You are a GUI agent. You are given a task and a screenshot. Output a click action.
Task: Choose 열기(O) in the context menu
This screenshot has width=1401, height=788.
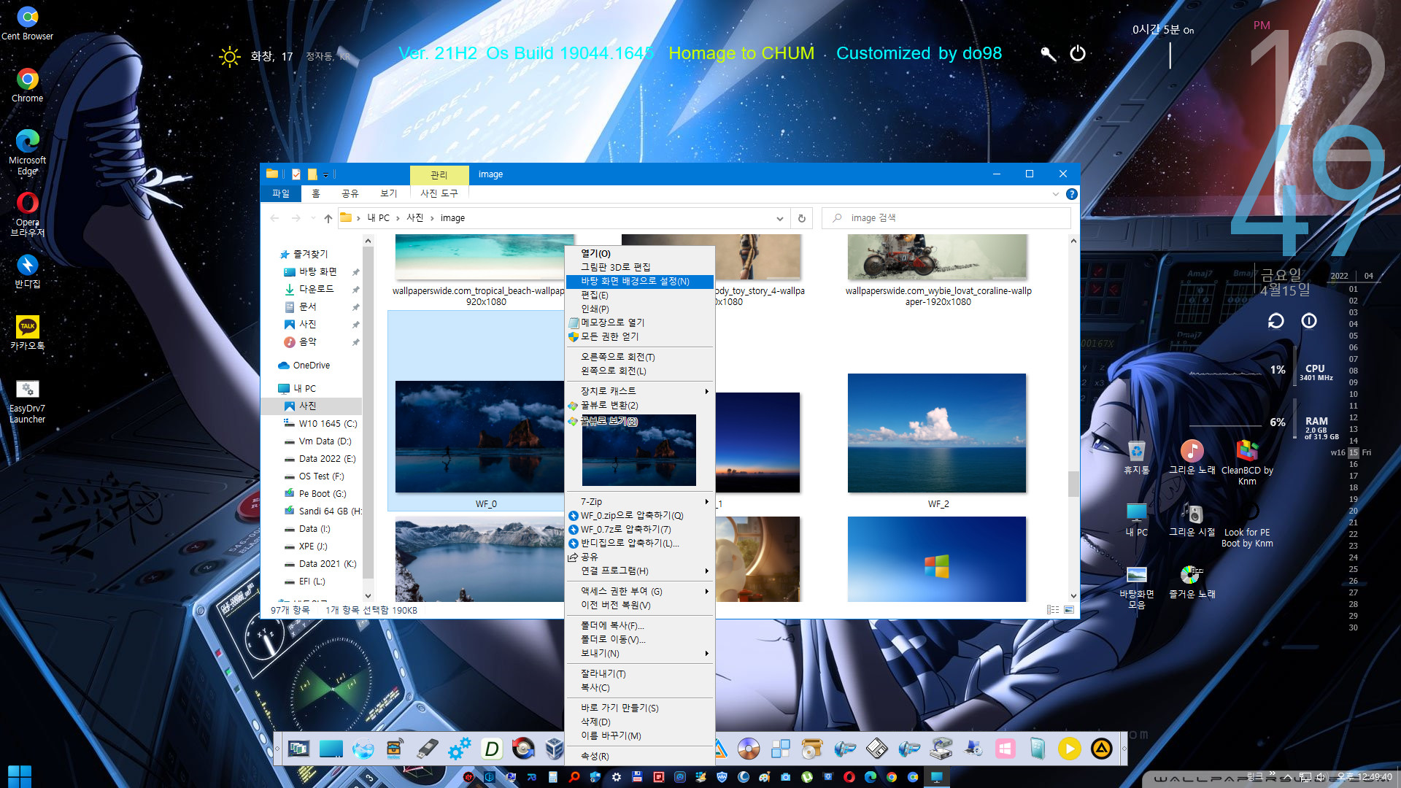[x=639, y=254]
